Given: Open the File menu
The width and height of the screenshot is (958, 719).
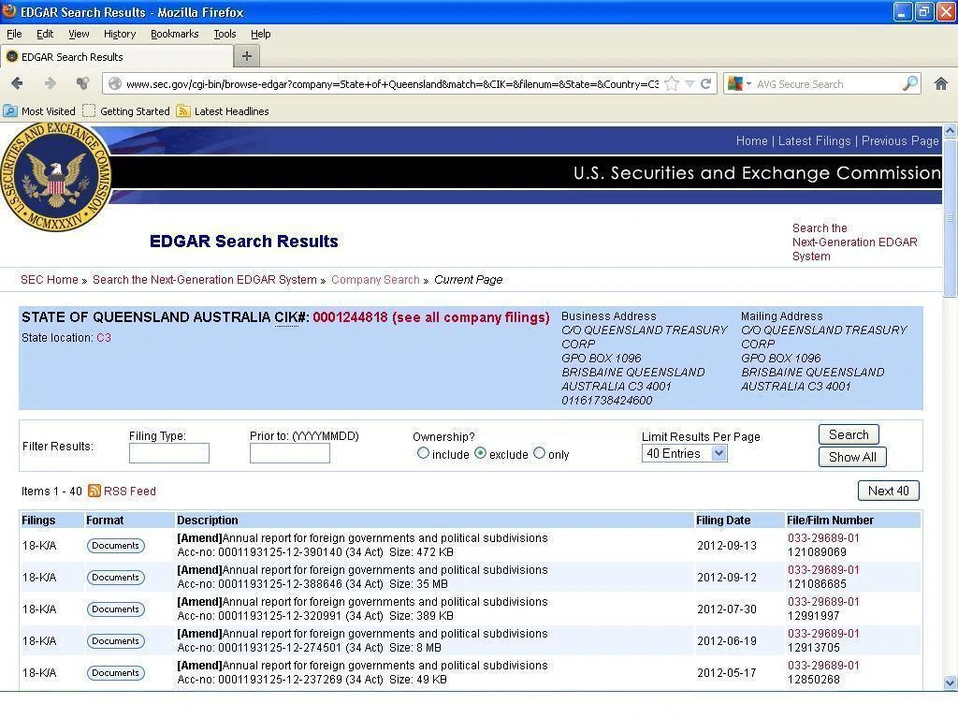Looking at the screenshot, I should (14, 34).
